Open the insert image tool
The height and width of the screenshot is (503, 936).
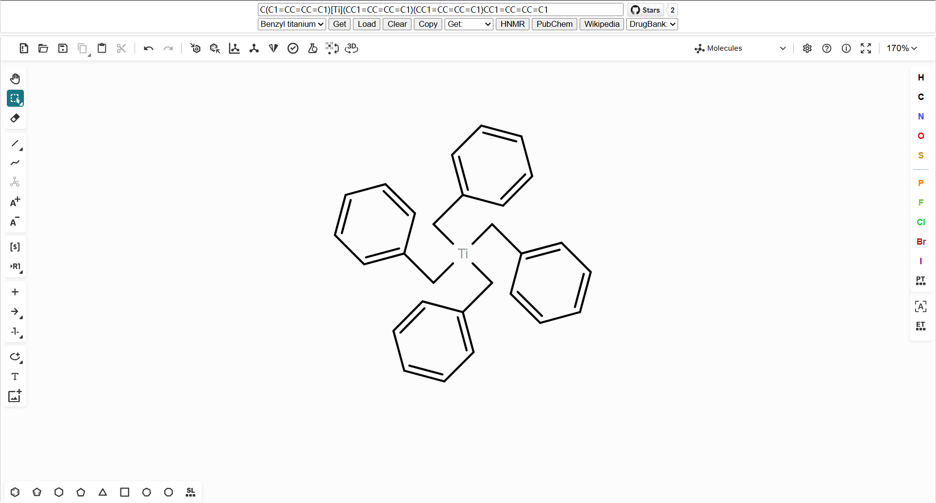[x=15, y=396]
